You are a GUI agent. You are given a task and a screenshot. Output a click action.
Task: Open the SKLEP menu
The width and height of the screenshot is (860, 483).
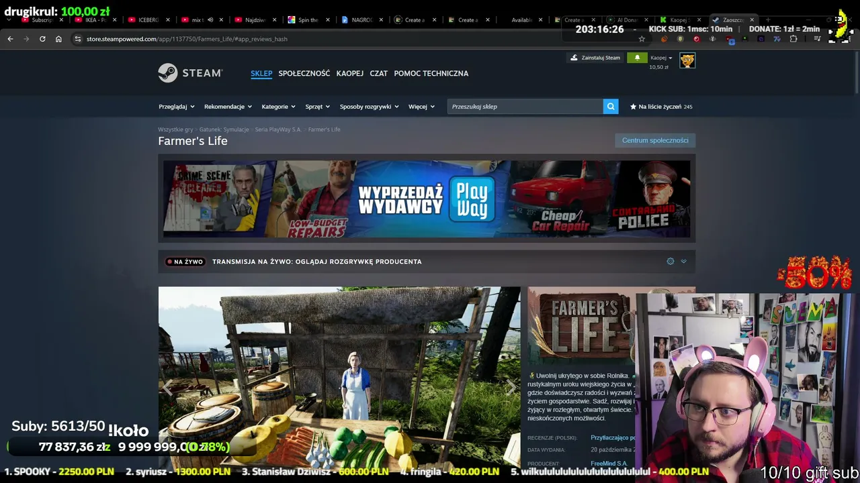(x=261, y=73)
